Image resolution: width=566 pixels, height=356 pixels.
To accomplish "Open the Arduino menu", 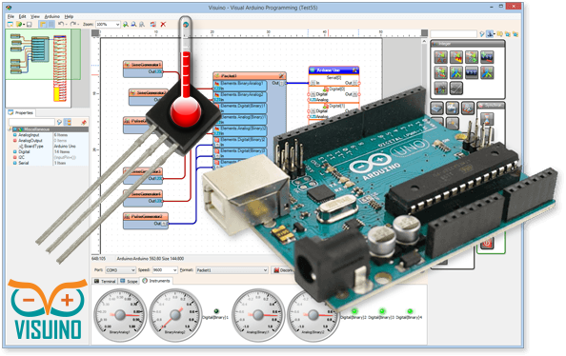I will [x=52, y=16].
